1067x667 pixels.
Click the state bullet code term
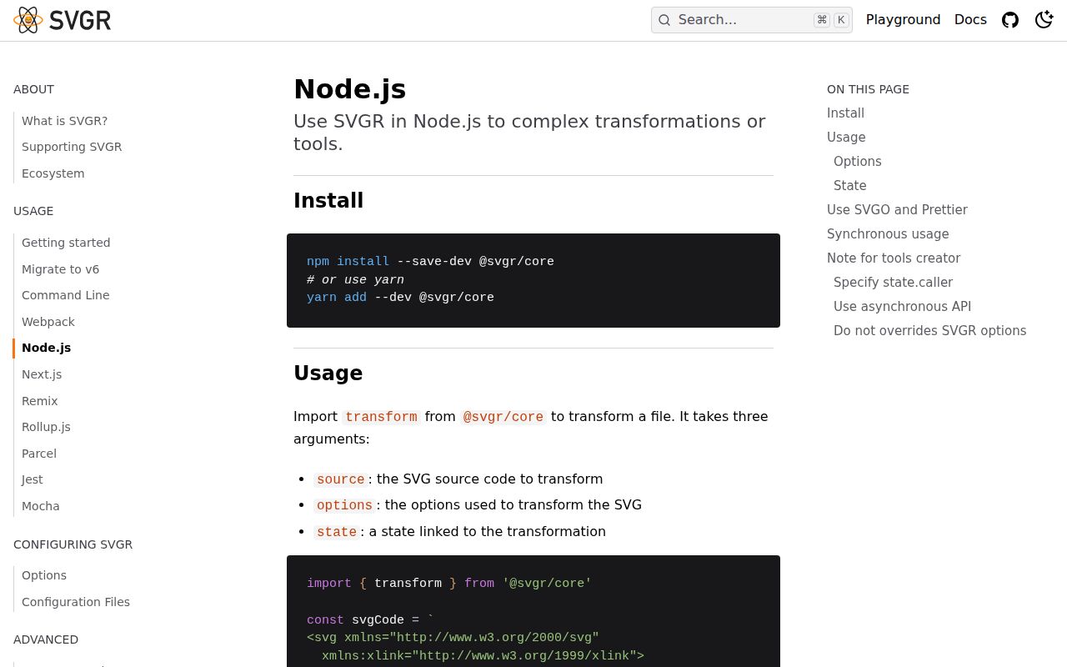tap(337, 532)
